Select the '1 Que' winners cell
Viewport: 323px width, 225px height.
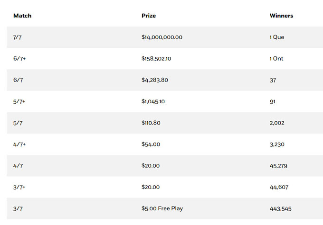[276, 37]
